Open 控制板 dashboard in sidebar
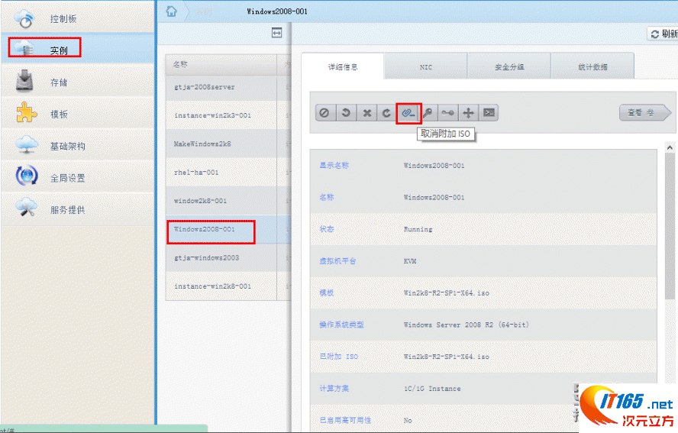Viewport: 678px width, 433px height. pyautogui.click(x=78, y=18)
